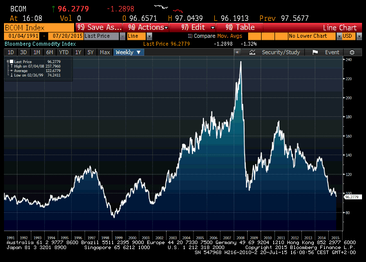This screenshot has height=262, width=366.
Task: Click the Low on 02/26/99 legend row
Action: tap(35, 75)
